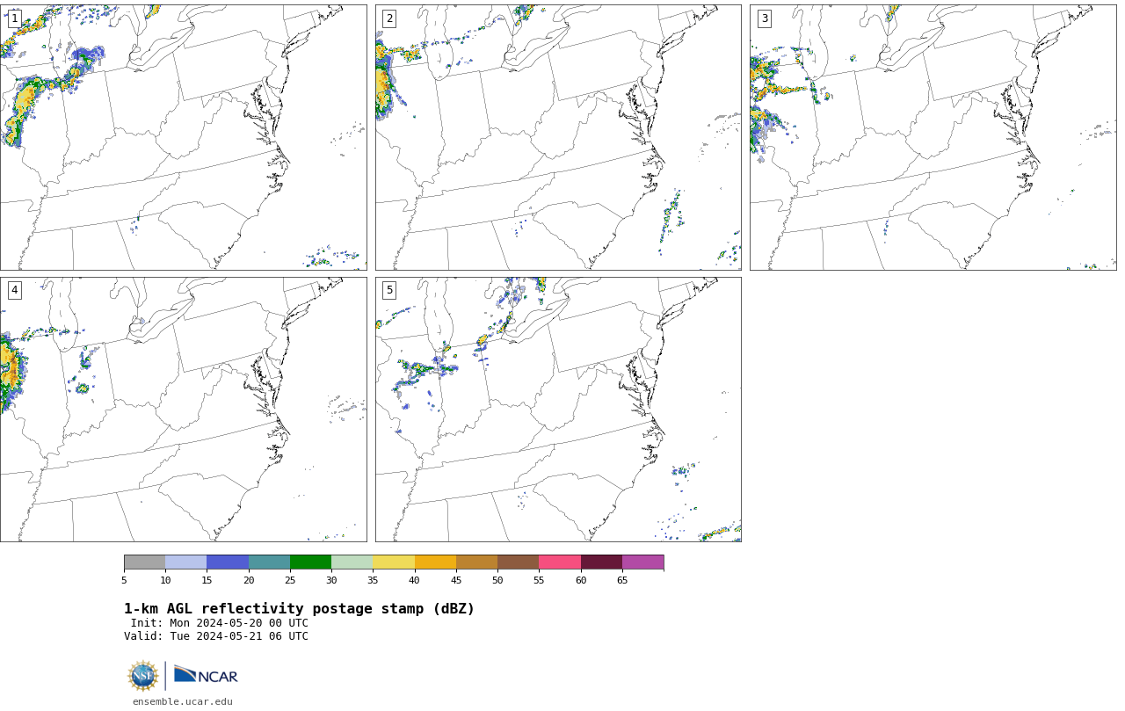Screen dimensions: 1125x711
Task: Open ensemble member 5 reflectivity map
Action: [x=558, y=410]
